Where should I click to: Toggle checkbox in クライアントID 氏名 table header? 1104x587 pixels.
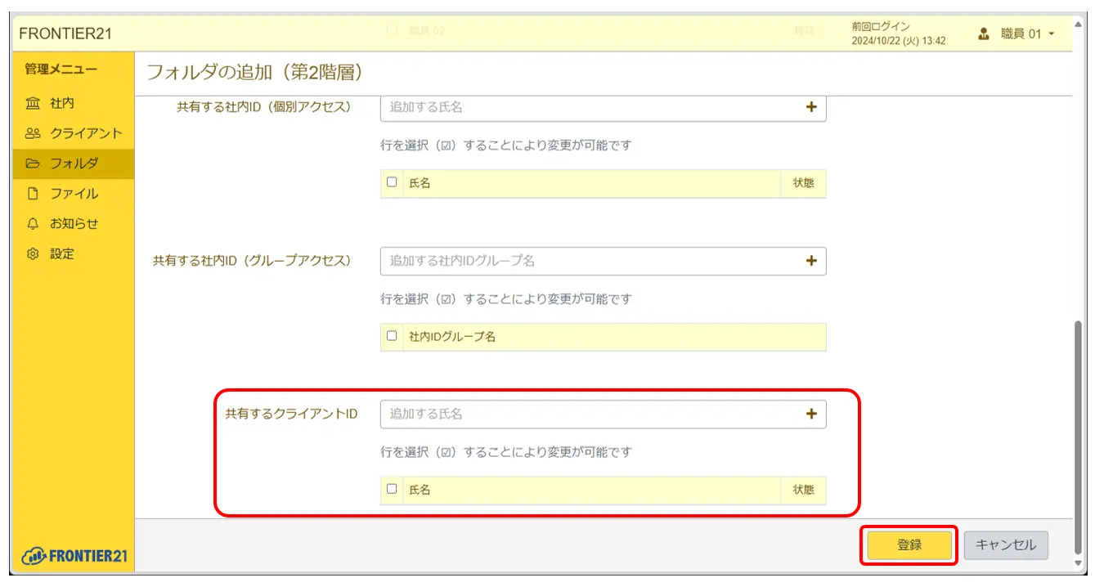pyautogui.click(x=392, y=489)
